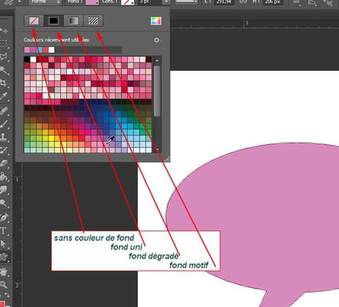Open the Forme tool mode dropdown
The image size is (339, 307).
45,2
